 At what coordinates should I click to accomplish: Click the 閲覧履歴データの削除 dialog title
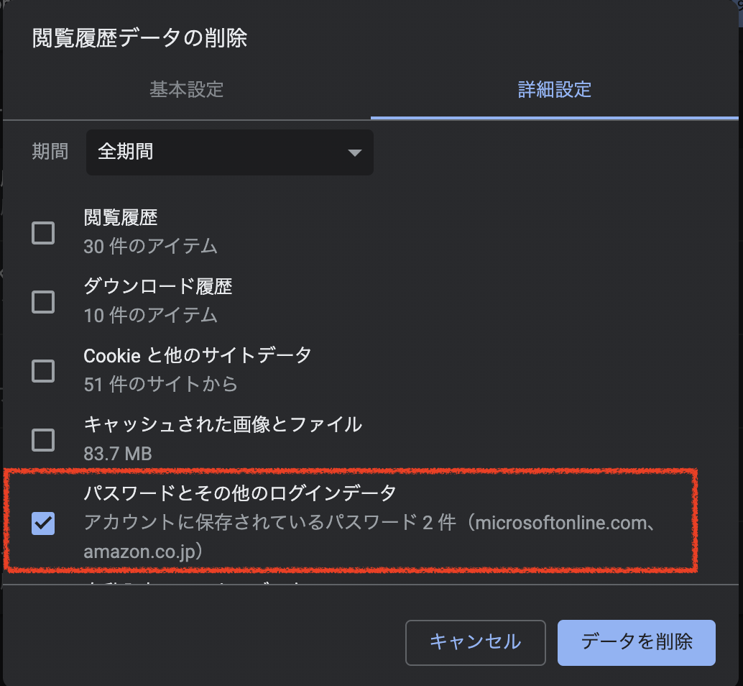139,38
